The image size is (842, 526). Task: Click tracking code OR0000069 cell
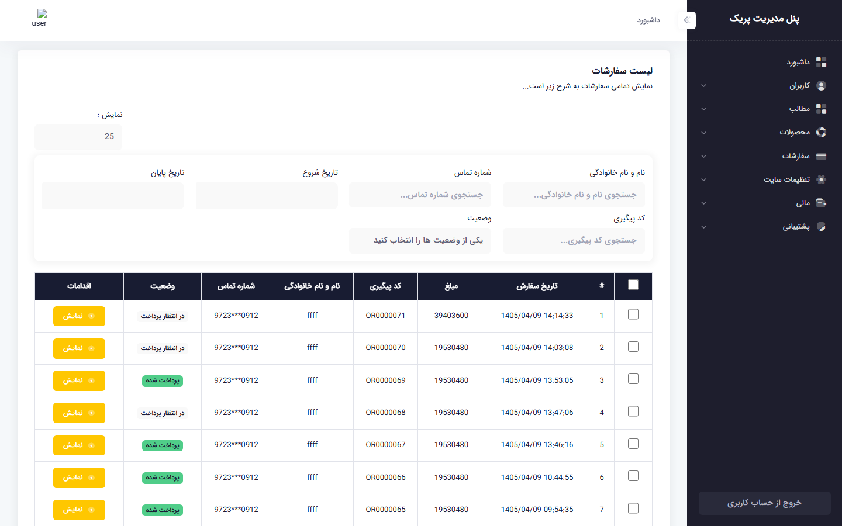tap(385, 380)
